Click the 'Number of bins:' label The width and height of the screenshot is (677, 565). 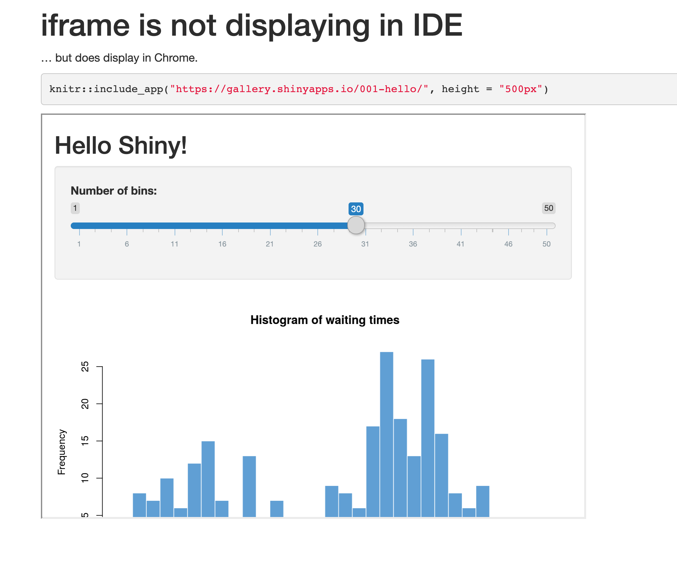114,191
